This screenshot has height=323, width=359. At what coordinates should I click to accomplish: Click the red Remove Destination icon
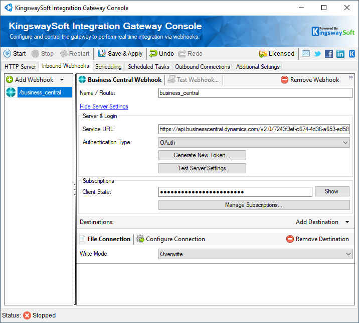click(290, 239)
